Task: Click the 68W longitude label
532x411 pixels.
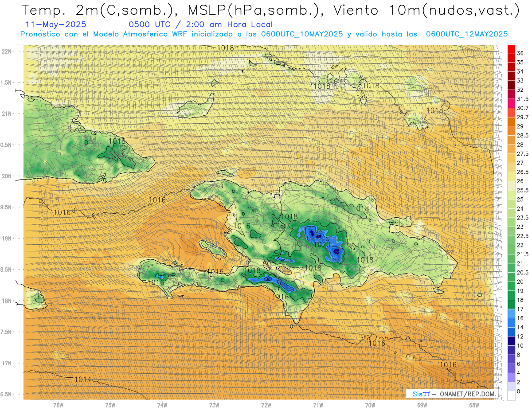Action: (x=474, y=405)
